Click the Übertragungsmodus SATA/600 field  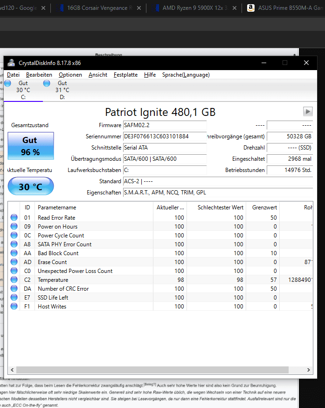[x=165, y=159]
